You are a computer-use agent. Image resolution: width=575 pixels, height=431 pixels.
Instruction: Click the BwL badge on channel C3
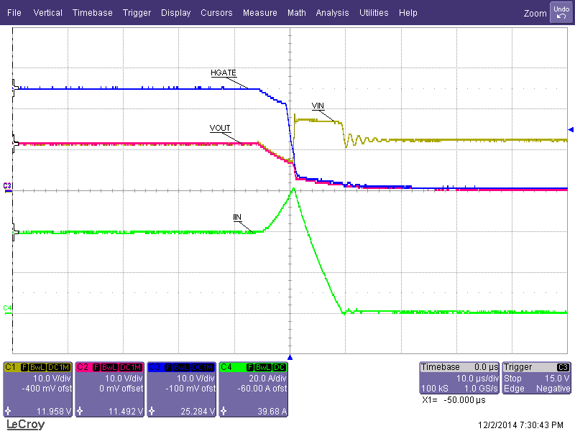click(181, 366)
